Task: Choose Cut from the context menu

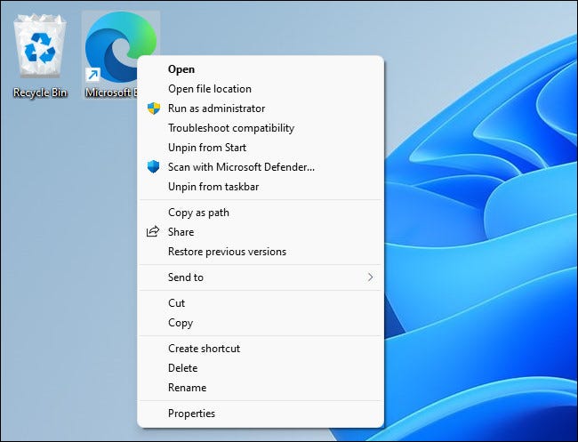Action: [177, 303]
